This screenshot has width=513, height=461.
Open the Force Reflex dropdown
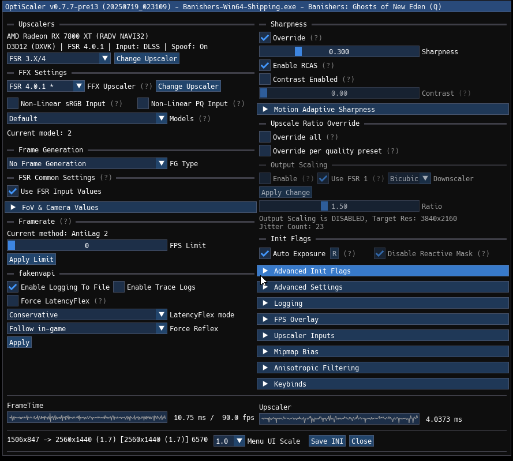87,328
